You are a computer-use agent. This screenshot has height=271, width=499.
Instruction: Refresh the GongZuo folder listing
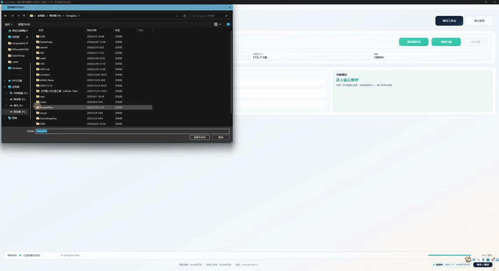[185, 16]
